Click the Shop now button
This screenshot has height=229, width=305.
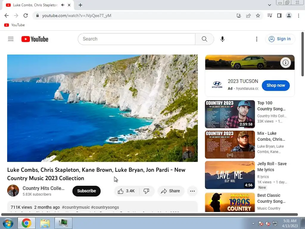(x=276, y=85)
